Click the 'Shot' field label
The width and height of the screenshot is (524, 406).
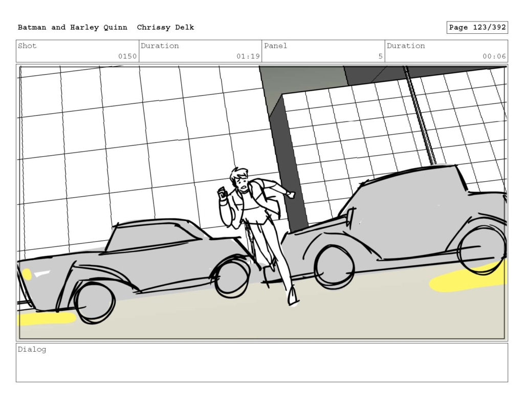coord(27,46)
